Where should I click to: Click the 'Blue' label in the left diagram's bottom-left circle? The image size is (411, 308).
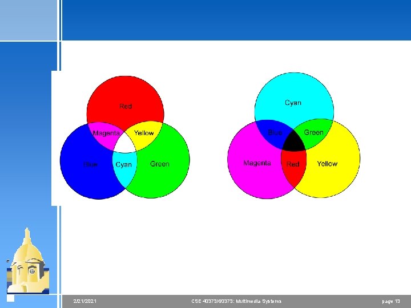coord(90,164)
